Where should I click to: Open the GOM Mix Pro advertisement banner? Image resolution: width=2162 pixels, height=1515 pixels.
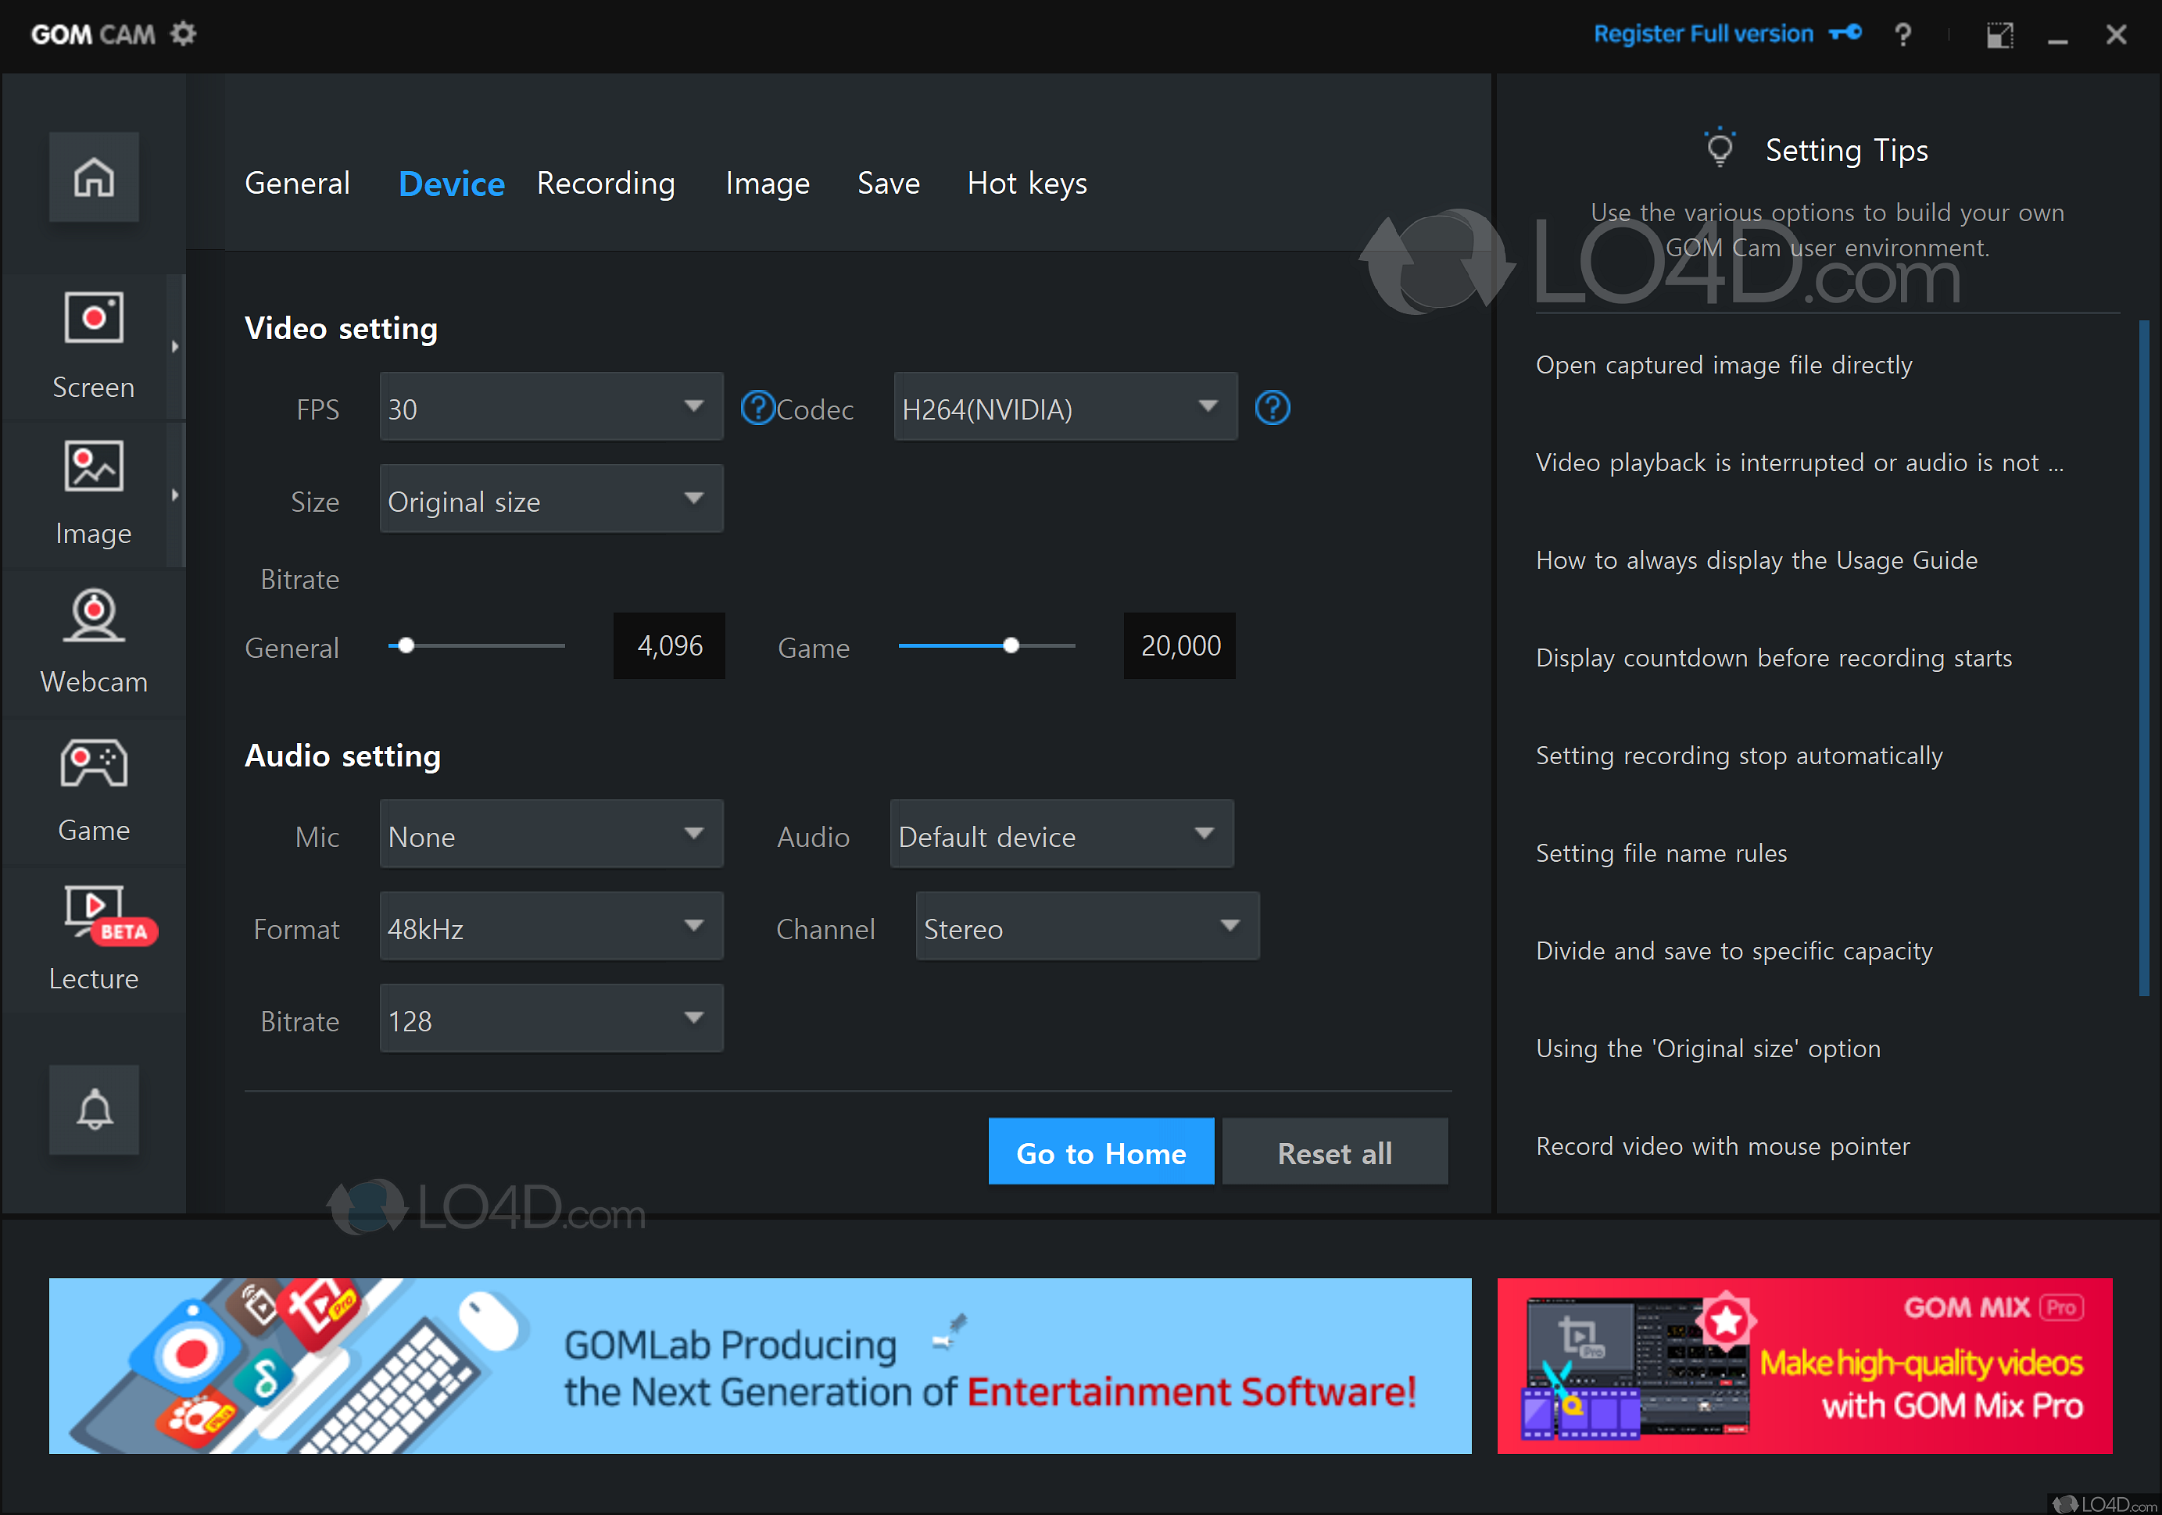tap(1804, 1366)
